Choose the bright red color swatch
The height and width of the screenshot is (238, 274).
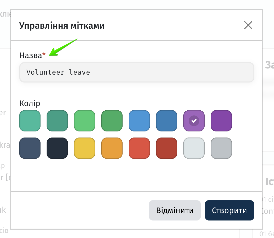coord(139,148)
